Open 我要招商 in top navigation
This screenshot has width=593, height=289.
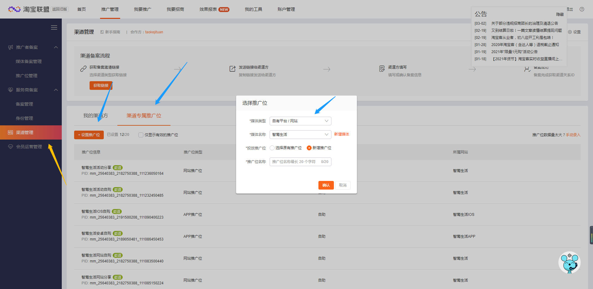(x=175, y=9)
